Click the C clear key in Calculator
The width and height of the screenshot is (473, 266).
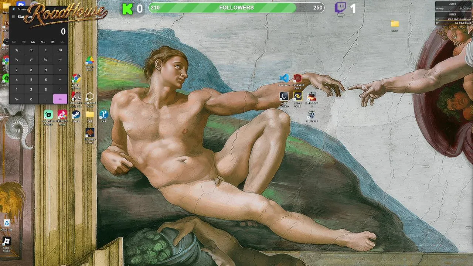46,50
